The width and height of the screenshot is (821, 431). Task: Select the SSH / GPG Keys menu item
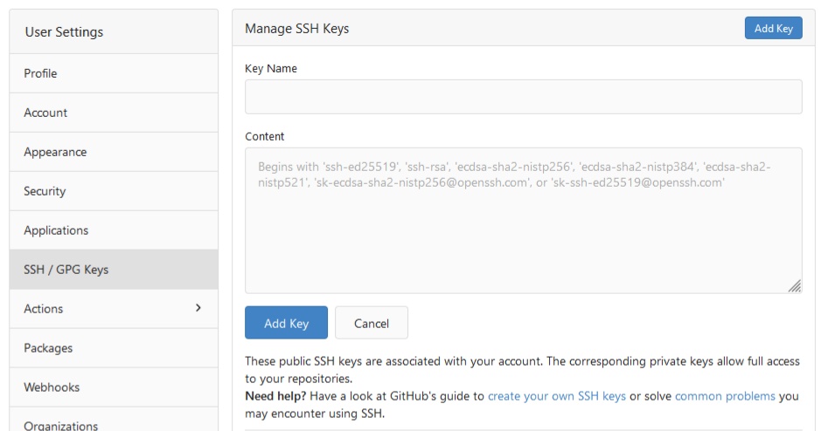[66, 270]
